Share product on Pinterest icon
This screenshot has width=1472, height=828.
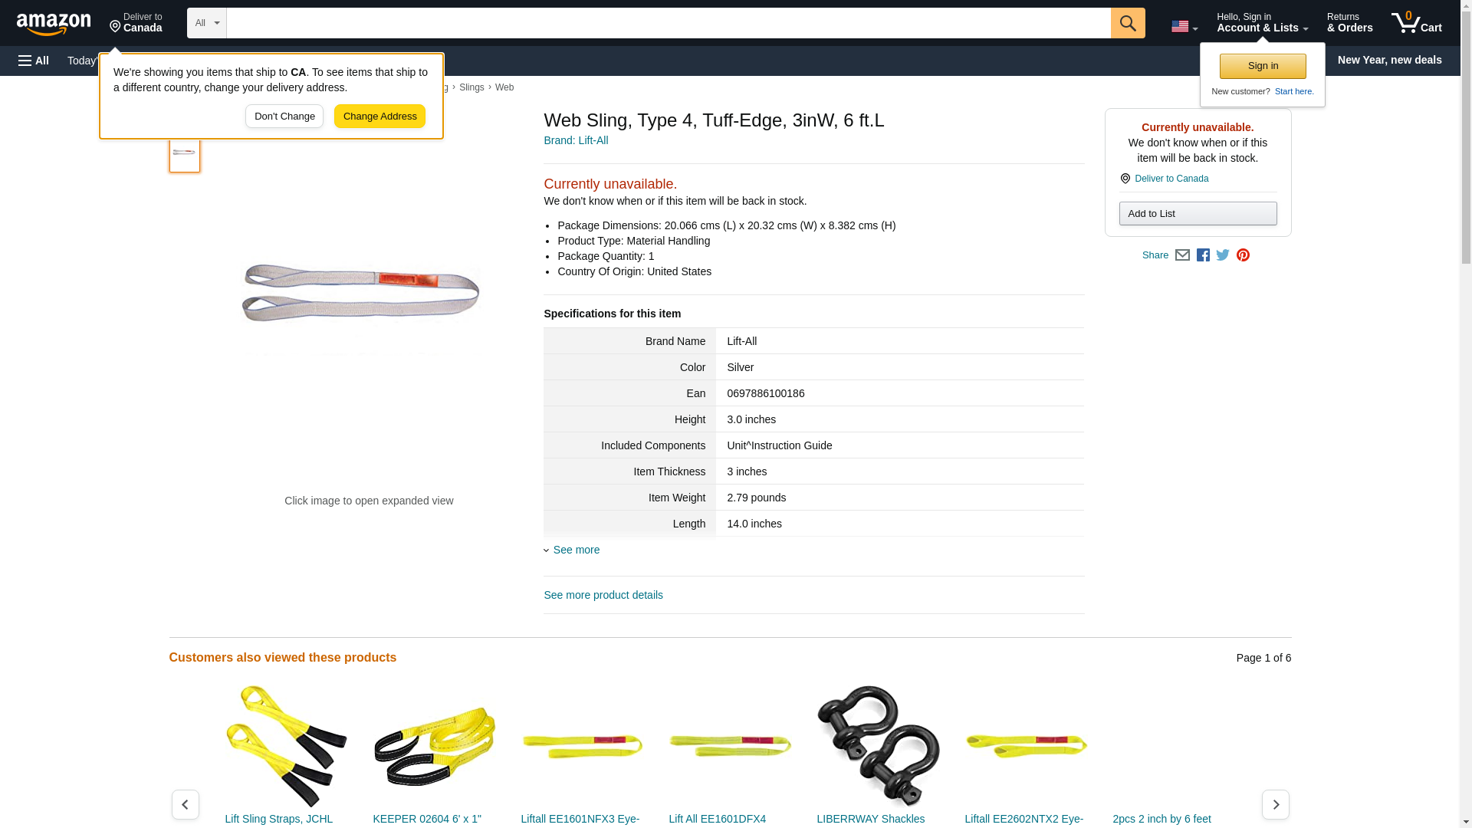coord(1243,255)
